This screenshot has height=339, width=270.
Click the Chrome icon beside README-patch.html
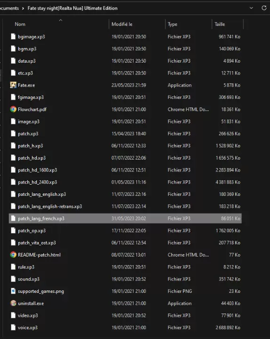pyautogui.click(x=13, y=255)
